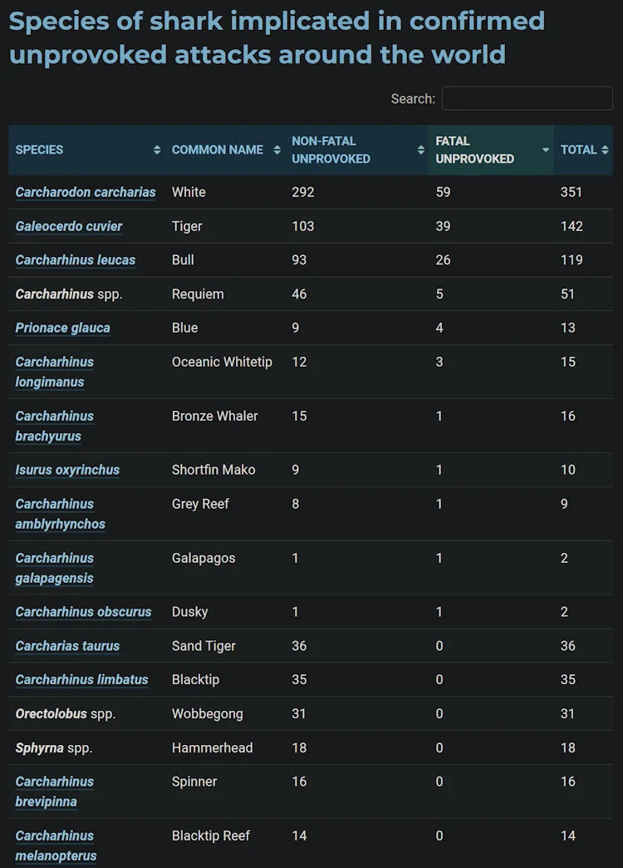Select the 'Requiem' common name cell
623x868 pixels.
(x=198, y=294)
